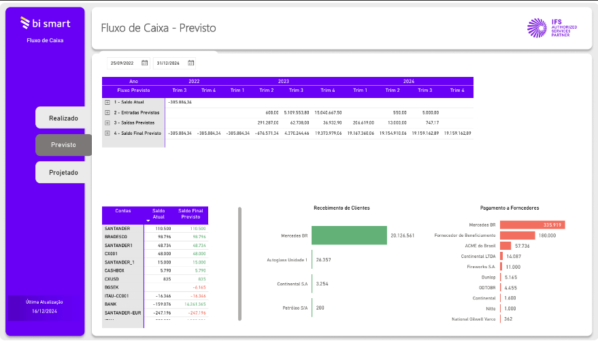Click the Mercedes BR red supplier bar
Screen dimensions: 598x341
pyautogui.click(x=532, y=225)
